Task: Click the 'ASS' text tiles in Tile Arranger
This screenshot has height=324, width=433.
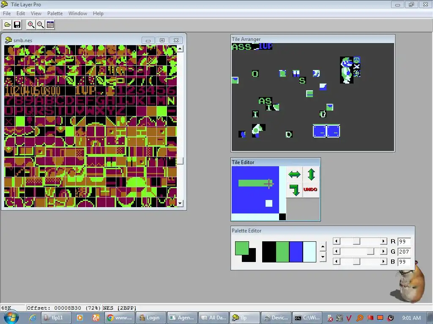Action: click(241, 46)
